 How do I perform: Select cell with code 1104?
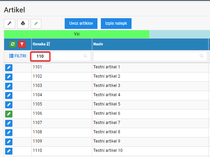[62, 96]
